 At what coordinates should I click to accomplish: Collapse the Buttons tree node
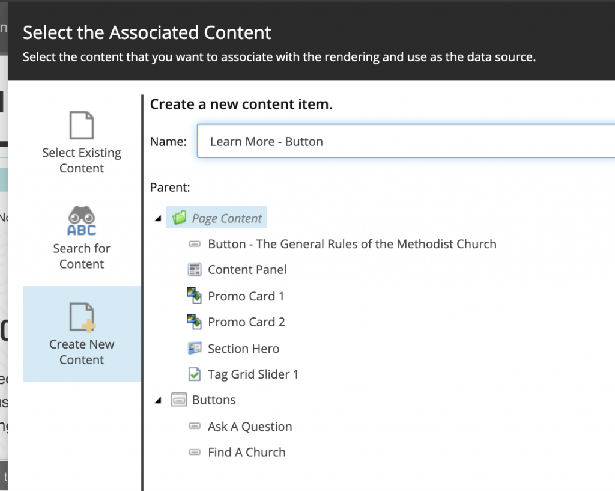158,400
